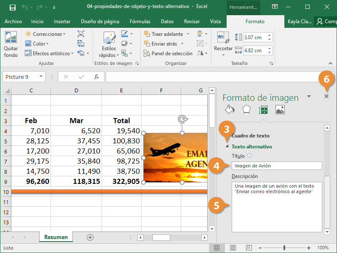Add a new sheet with plus icon
Viewport: 337px width, 253px height.
point(90,237)
